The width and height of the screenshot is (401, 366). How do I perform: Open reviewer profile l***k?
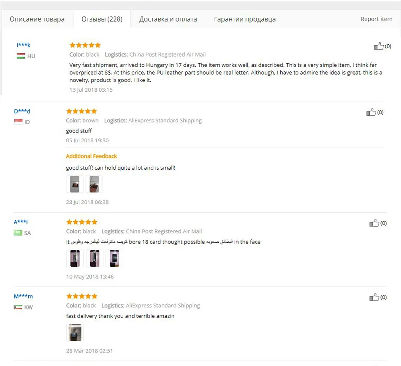tap(24, 45)
